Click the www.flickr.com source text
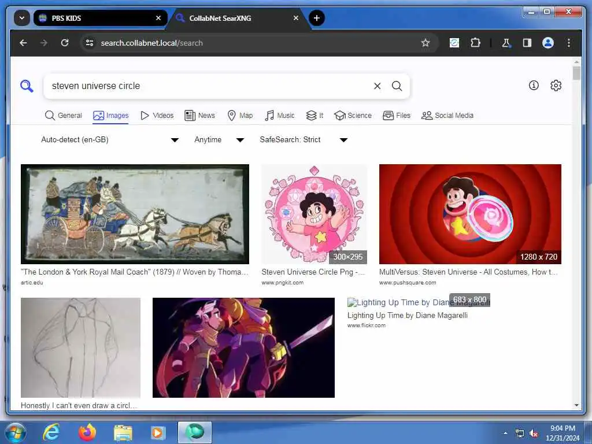 coord(366,325)
